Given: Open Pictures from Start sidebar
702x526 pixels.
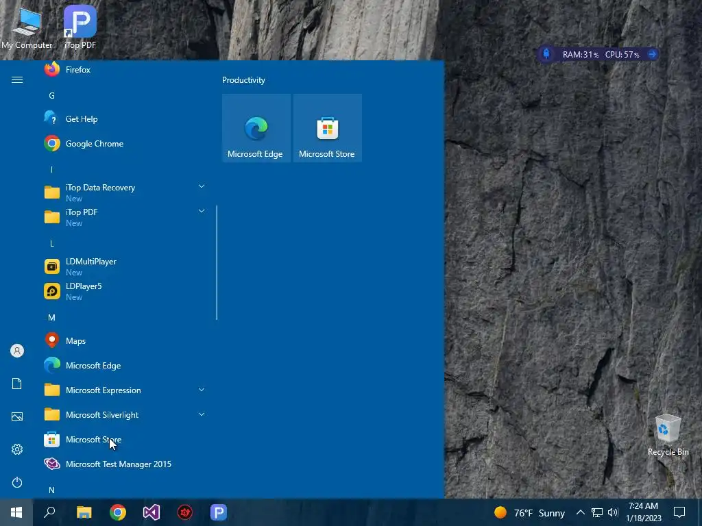Looking at the screenshot, I should tap(17, 416).
